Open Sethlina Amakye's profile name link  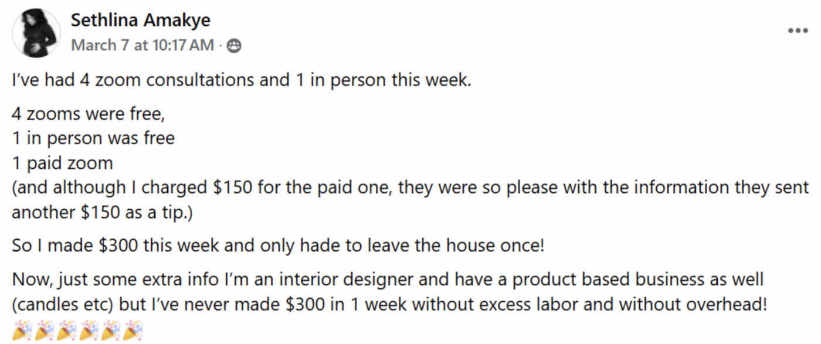pos(140,21)
